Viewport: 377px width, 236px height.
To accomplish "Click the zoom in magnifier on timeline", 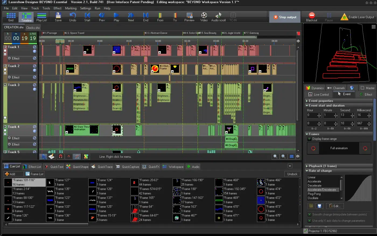I will [x=275, y=156].
